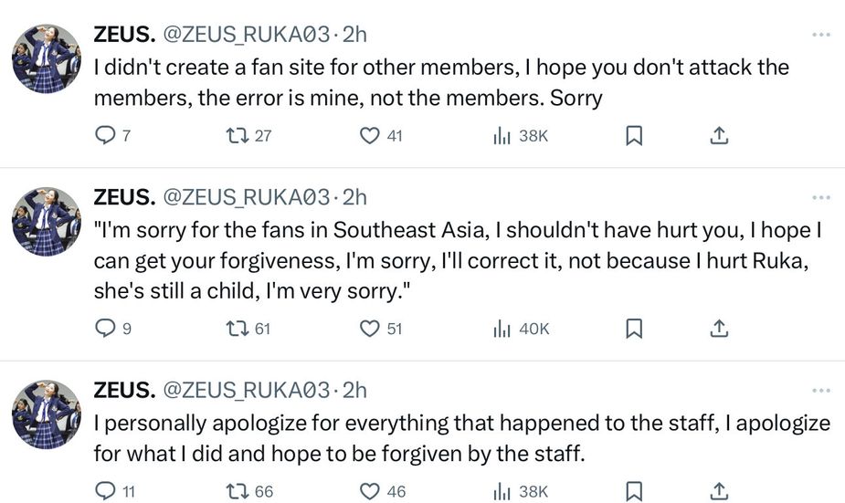Retweet the tweet with 66 retweets
Image resolution: width=845 pixels, height=503 pixels.
click(238, 491)
